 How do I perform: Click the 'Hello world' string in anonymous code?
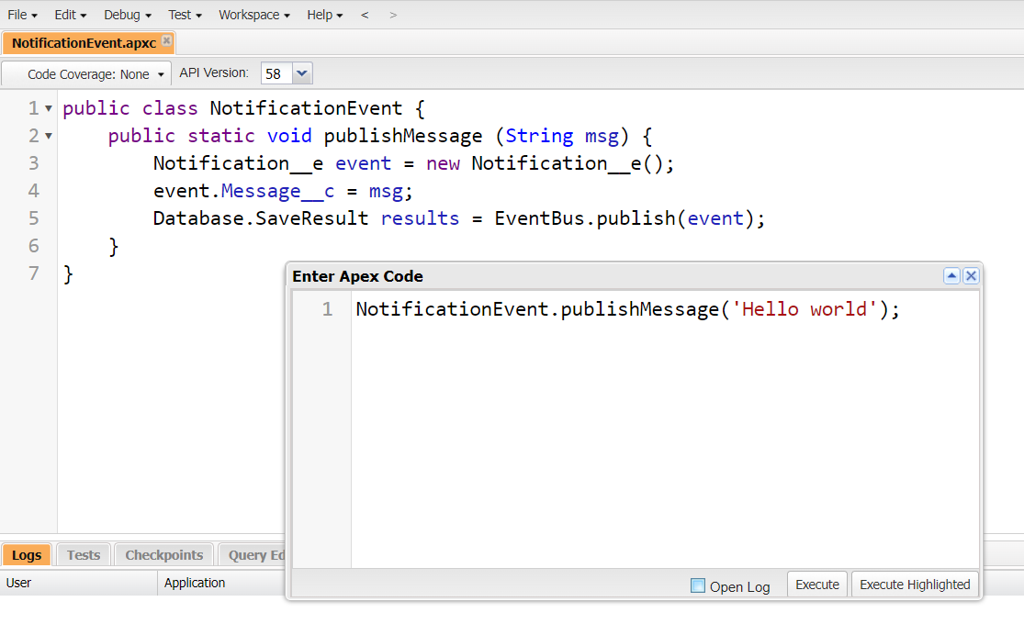pyautogui.click(x=805, y=308)
